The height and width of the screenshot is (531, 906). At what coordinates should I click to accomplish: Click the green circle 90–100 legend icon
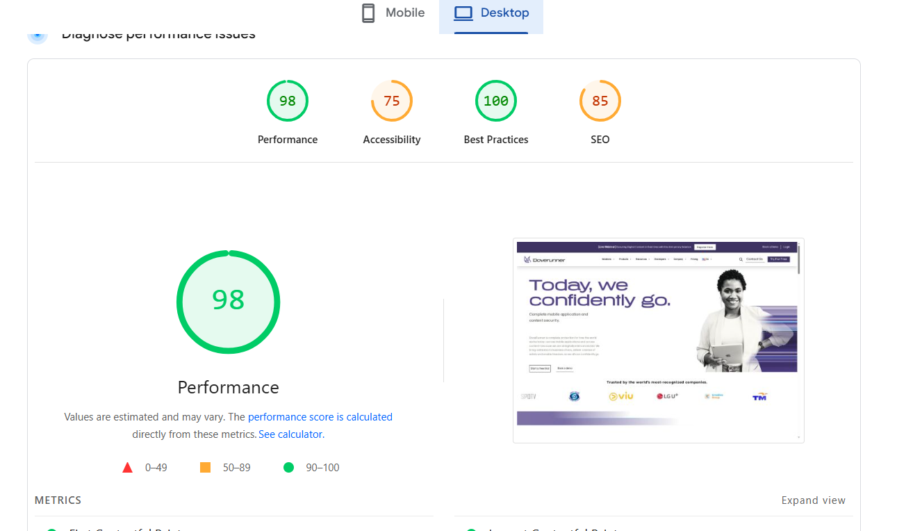pos(288,468)
